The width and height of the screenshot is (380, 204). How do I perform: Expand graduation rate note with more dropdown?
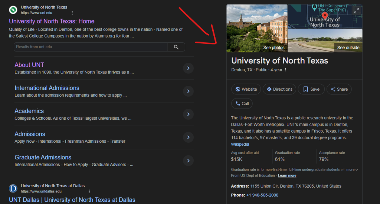click(x=352, y=169)
